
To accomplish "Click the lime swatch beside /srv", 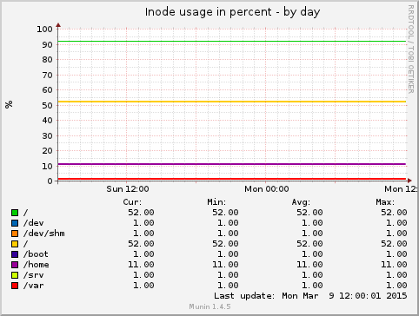I will 15,275.
